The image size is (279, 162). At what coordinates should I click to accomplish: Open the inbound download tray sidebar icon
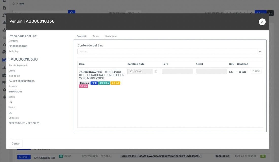5,22
